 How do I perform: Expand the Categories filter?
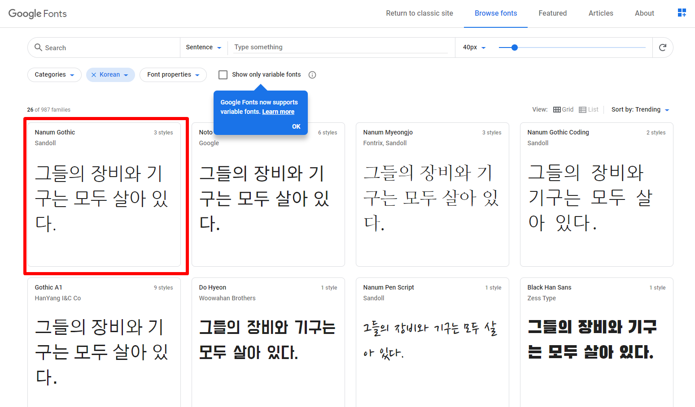[x=54, y=75]
